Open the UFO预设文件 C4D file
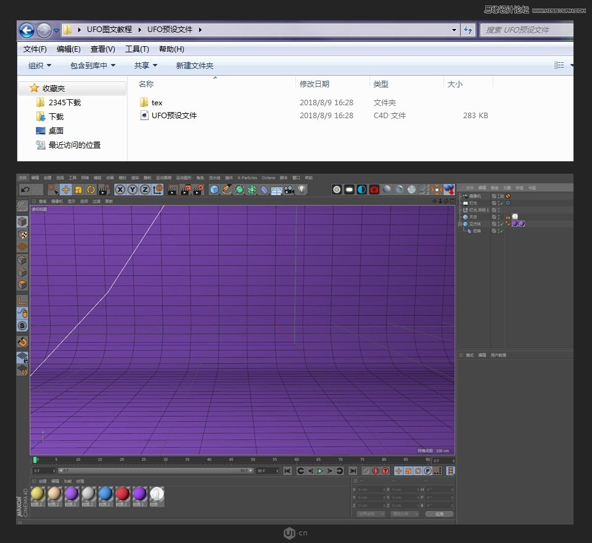 click(x=175, y=115)
